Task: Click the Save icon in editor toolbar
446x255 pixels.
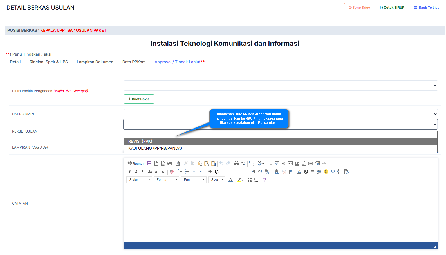Action: point(149,163)
